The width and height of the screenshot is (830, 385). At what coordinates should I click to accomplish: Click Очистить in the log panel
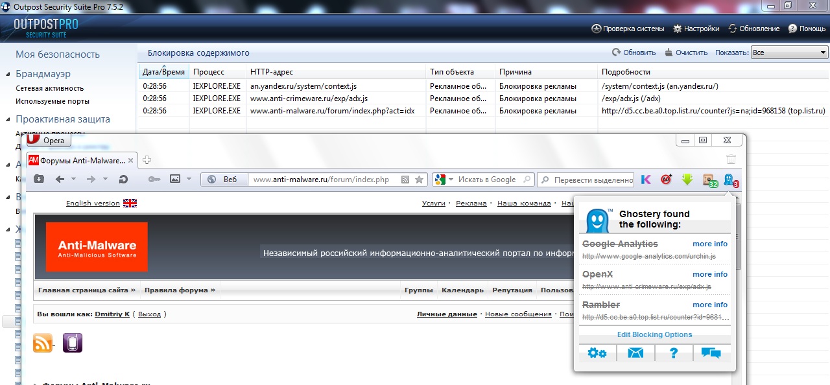686,52
